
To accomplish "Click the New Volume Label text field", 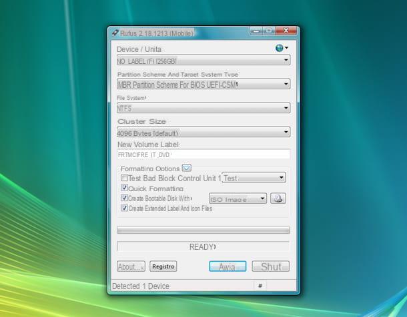I will (x=203, y=155).
